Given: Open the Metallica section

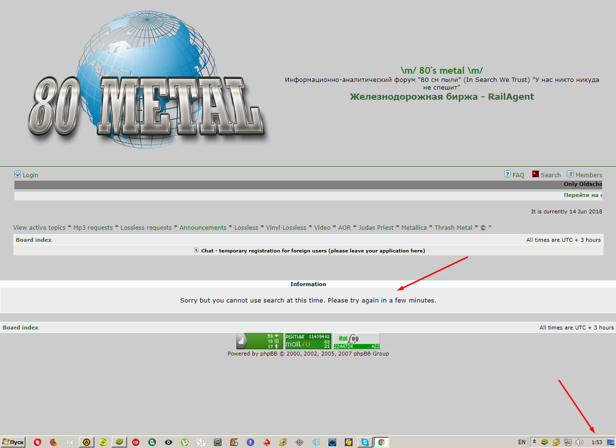Looking at the screenshot, I should [x=414, y=227].
